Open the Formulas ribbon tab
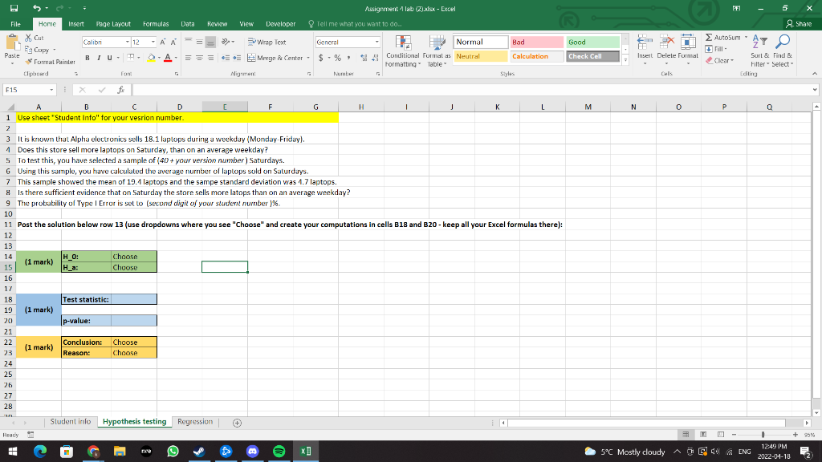 [x=156, y=23]
